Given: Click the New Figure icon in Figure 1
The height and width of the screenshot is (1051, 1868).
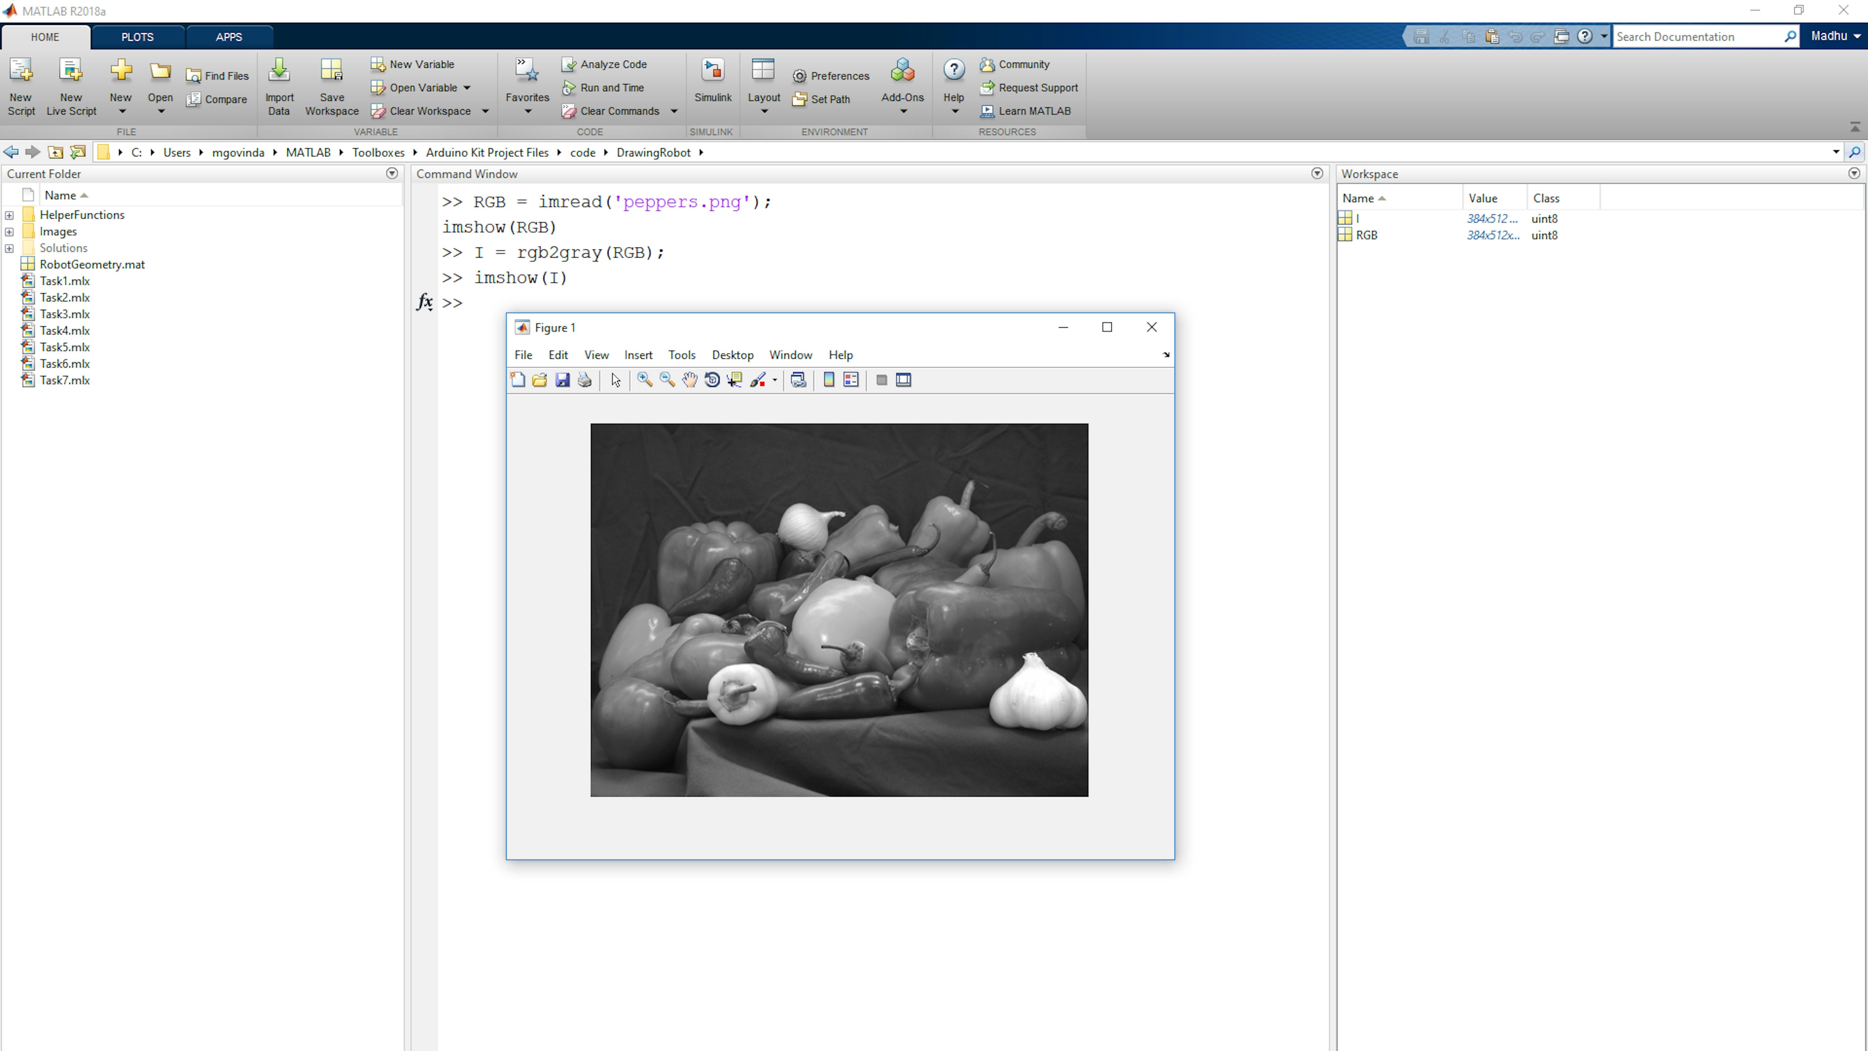Looking at the screenshot, I should 518,380.
